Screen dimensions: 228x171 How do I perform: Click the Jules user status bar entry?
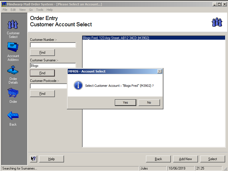pyautogui.click(x=153, y=168)
